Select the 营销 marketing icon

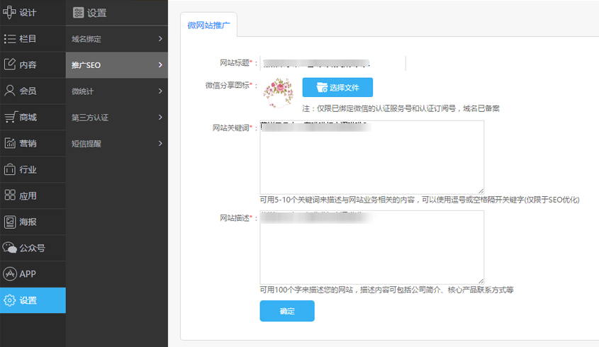(x=10, y=143)
